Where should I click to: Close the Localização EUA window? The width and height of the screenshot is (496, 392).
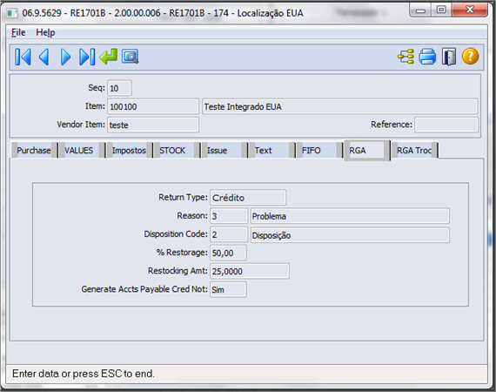coord(469,10)
